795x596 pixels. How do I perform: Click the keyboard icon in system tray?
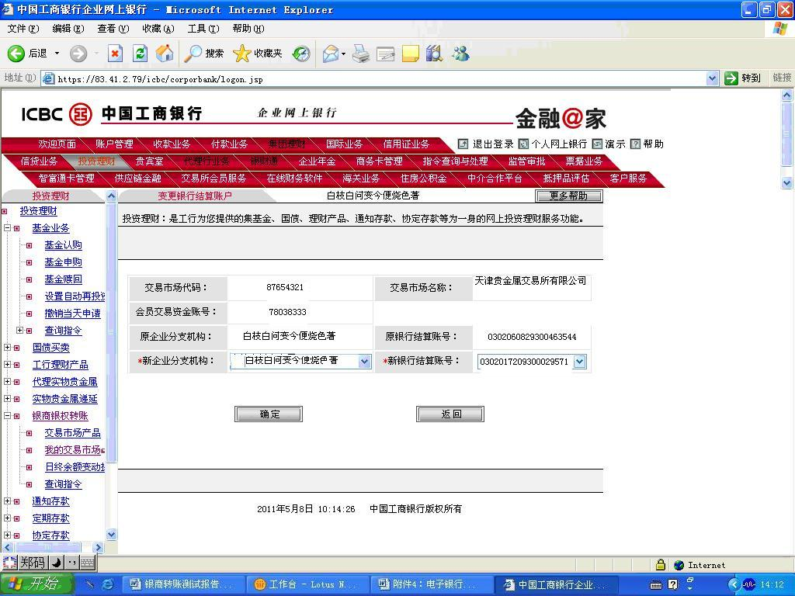click(656, 585)
